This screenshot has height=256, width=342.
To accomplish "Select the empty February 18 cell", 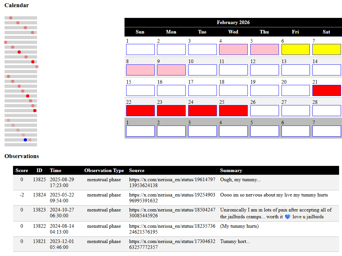I will (233, 90).
